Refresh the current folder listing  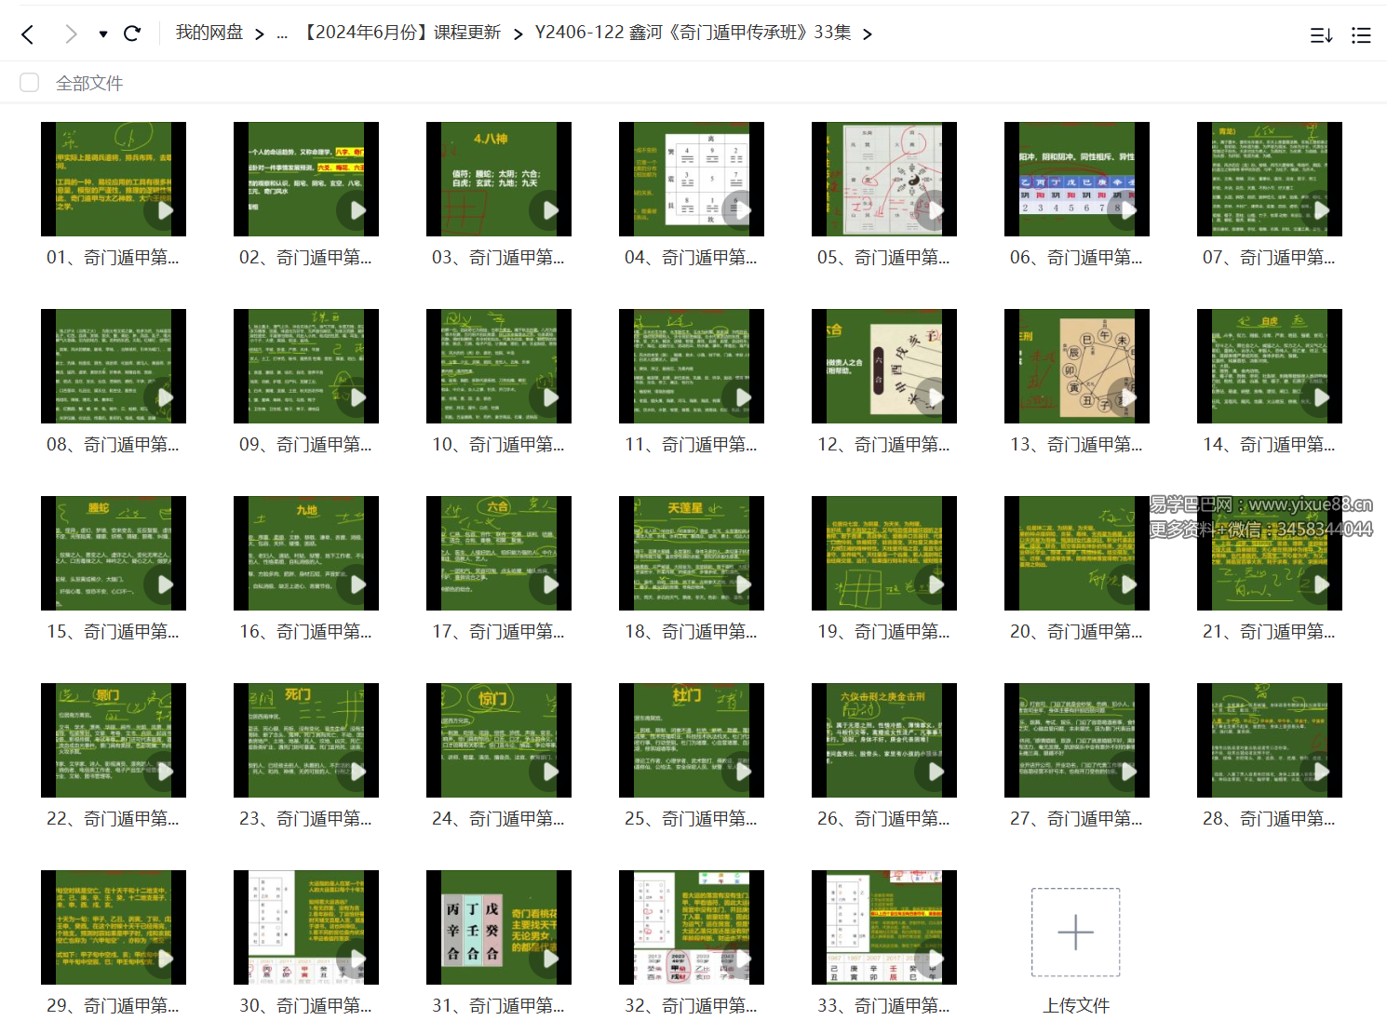point(132,34)
